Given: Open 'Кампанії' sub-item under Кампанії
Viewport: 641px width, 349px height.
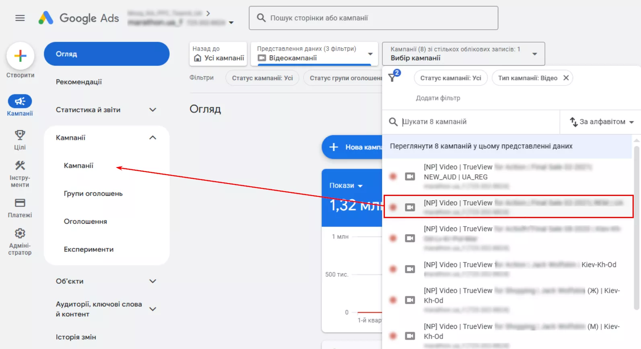Looking at the screenshot, I should 78,165.
